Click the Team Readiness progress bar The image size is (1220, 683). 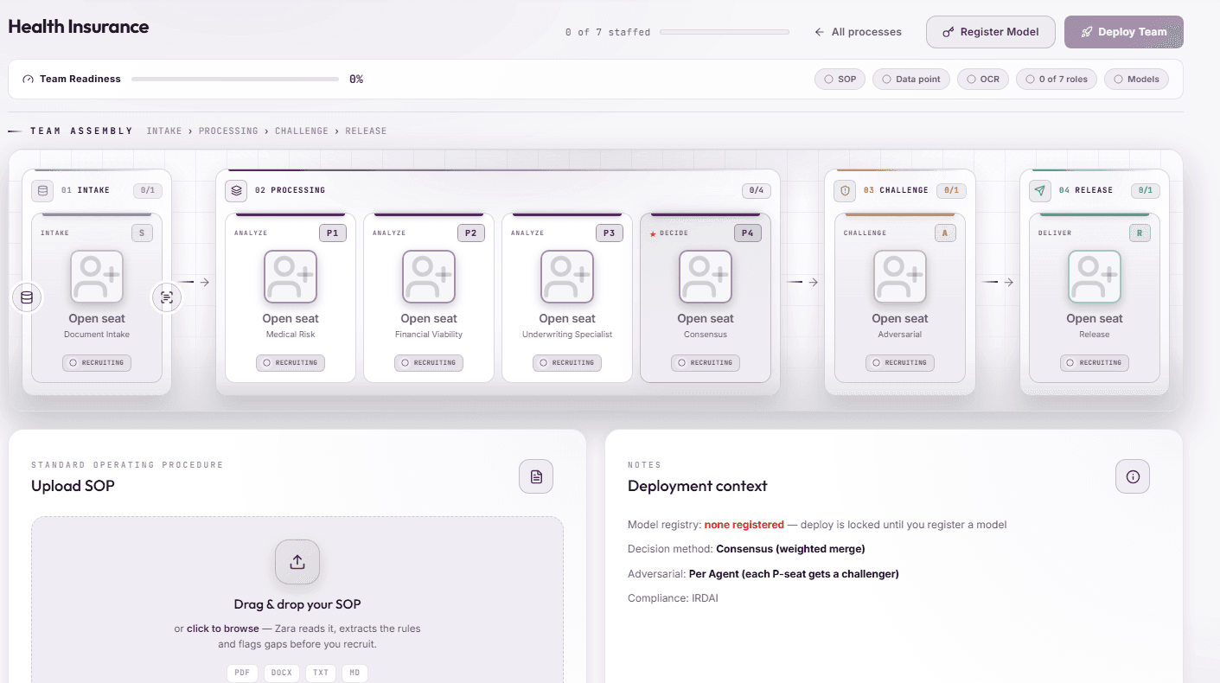(x=235, y=79)
